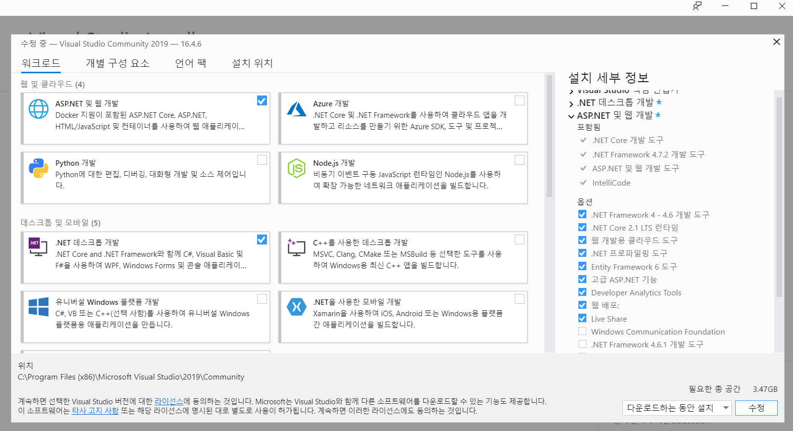Switch to the 개별 구성 요소 tab
This screenshot has height=431, width=793.
click(118, 63)
